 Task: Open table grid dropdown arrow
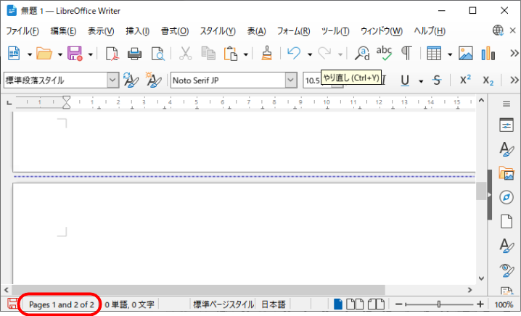click(450, 54)
